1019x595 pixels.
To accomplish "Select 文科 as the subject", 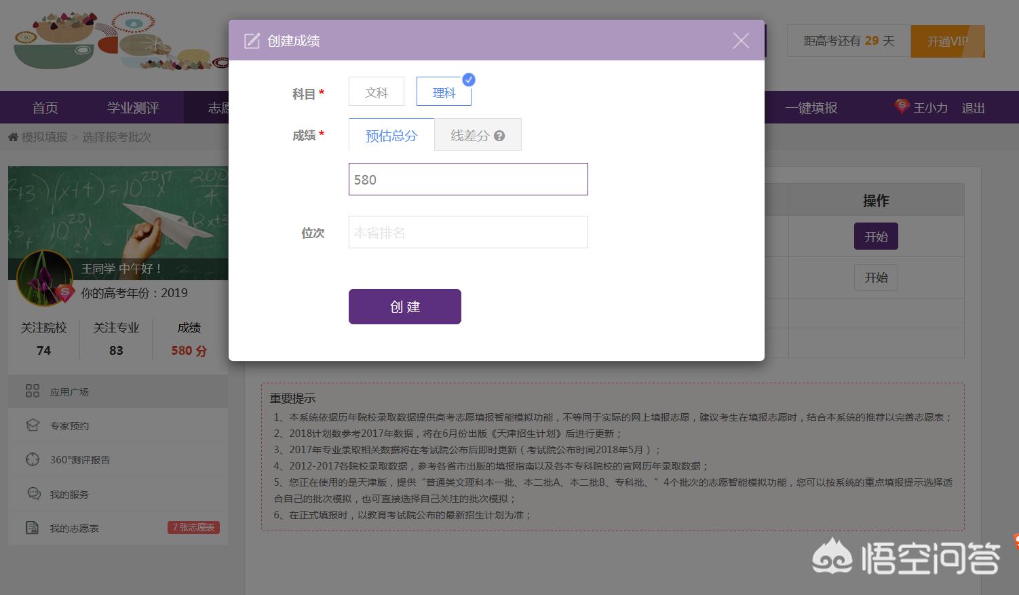I will pyautogui.click(x=376, y=92).
